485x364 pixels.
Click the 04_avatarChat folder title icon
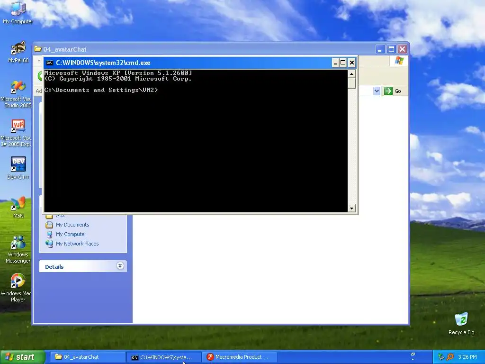tap(38, 49)
